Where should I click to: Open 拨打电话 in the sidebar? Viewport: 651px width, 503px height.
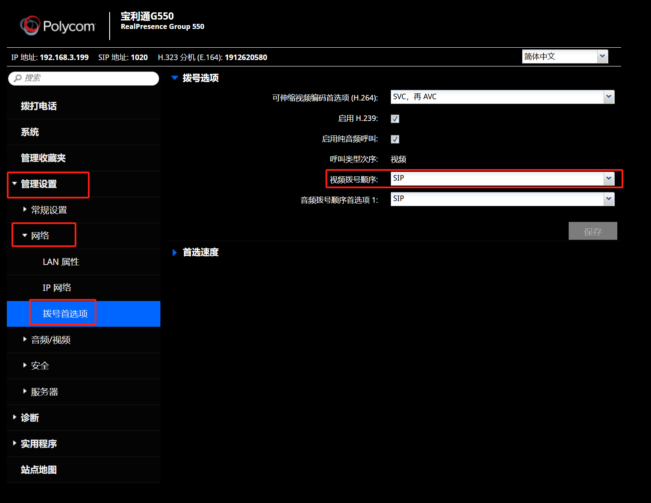click(39, 106)
